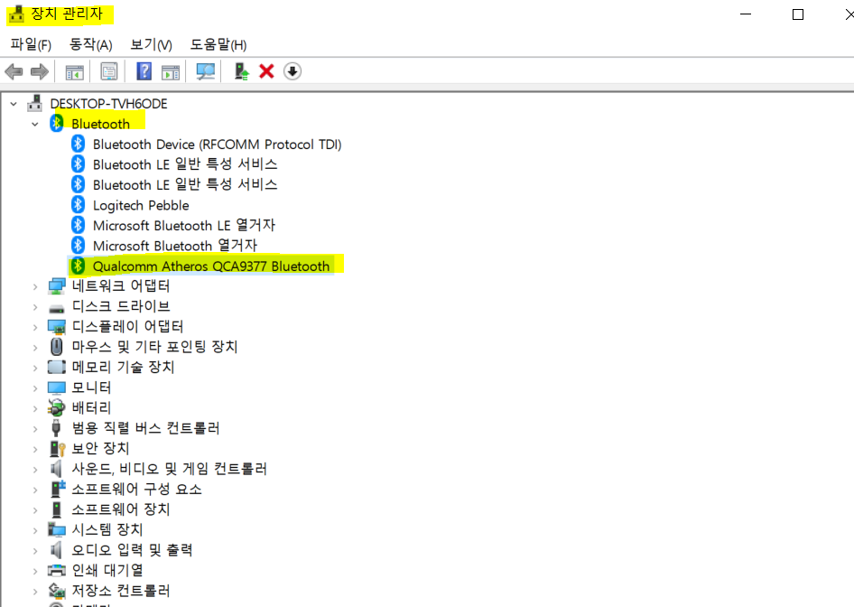The image size is (854, 607).
Task: Select the 메모리 기술 장치 label
Action: pos(123,368)
